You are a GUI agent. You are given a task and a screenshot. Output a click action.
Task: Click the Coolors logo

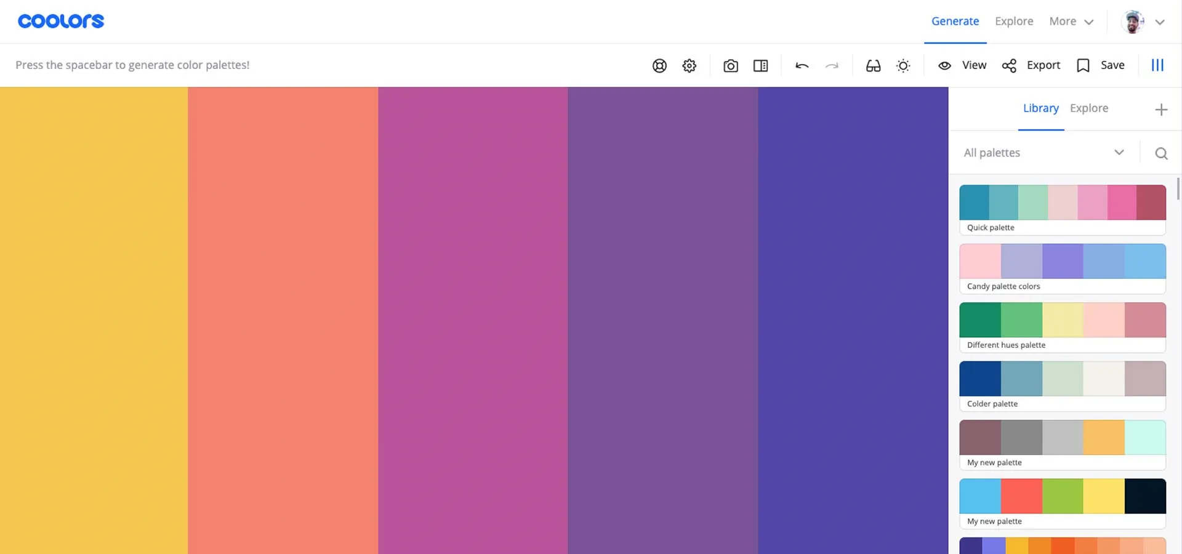pyautogui.click(x=61, y=21)
